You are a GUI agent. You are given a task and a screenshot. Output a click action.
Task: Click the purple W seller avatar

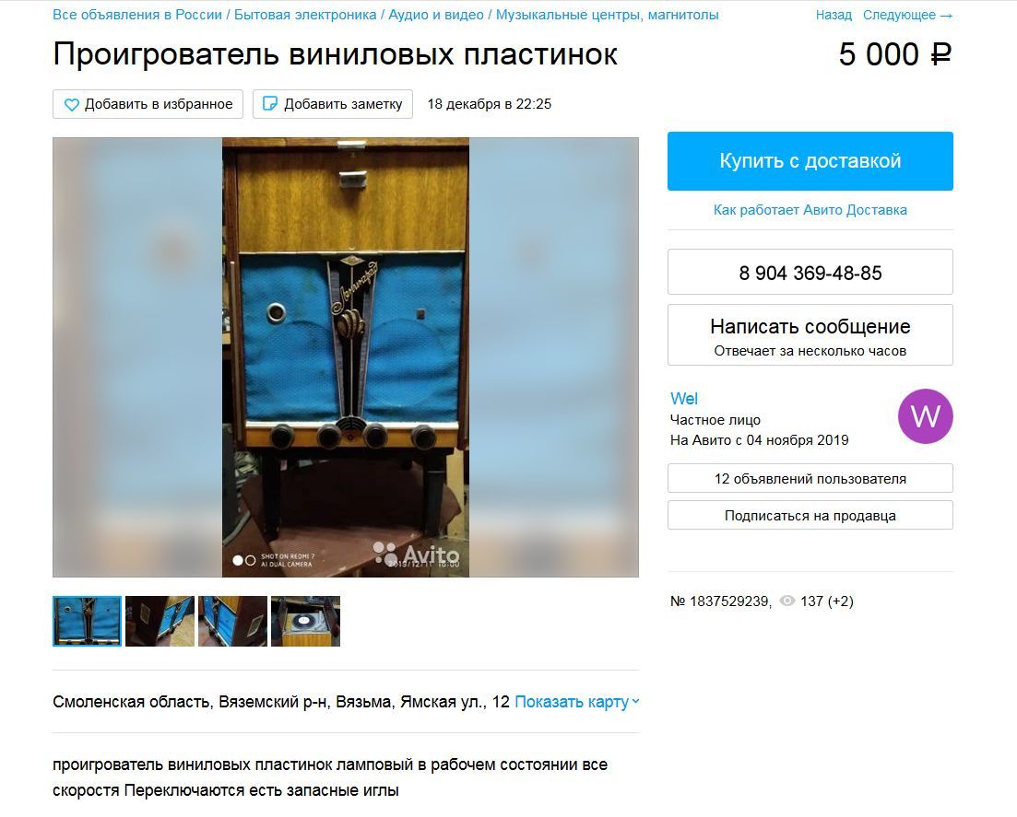[x=925, y=416]
